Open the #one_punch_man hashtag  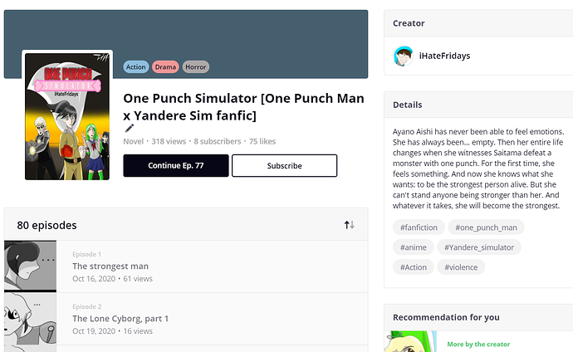coord(486,227)
